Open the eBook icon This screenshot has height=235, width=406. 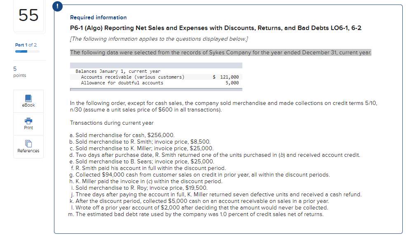[x=28, y=98]
